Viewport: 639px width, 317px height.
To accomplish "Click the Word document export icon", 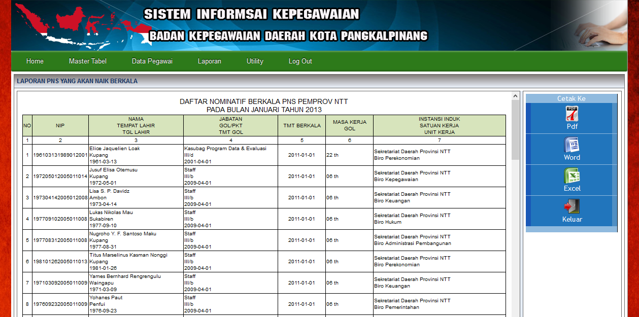I will tap(572, 145).
